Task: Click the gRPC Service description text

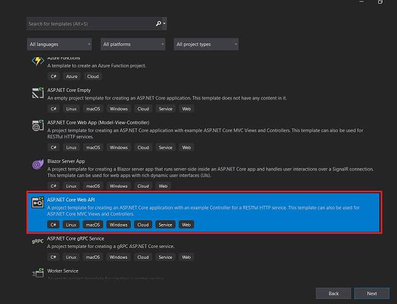Action: (x=111, y=246)
